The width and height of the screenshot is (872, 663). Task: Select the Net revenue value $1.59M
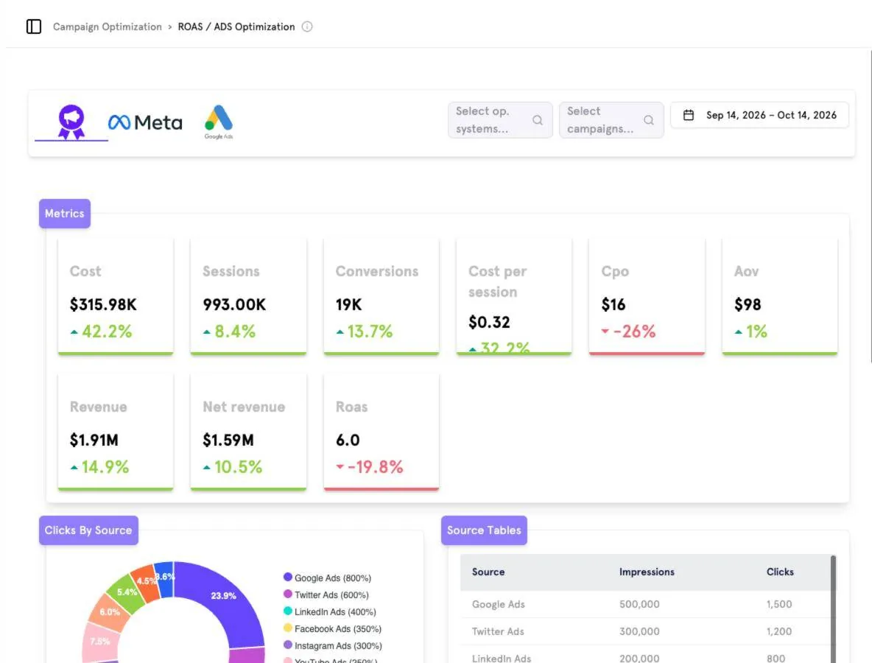click(x=228, y=441)
